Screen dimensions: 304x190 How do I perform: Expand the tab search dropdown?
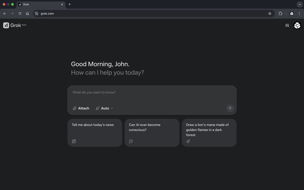pyautogui.click(x=300, y=4)
